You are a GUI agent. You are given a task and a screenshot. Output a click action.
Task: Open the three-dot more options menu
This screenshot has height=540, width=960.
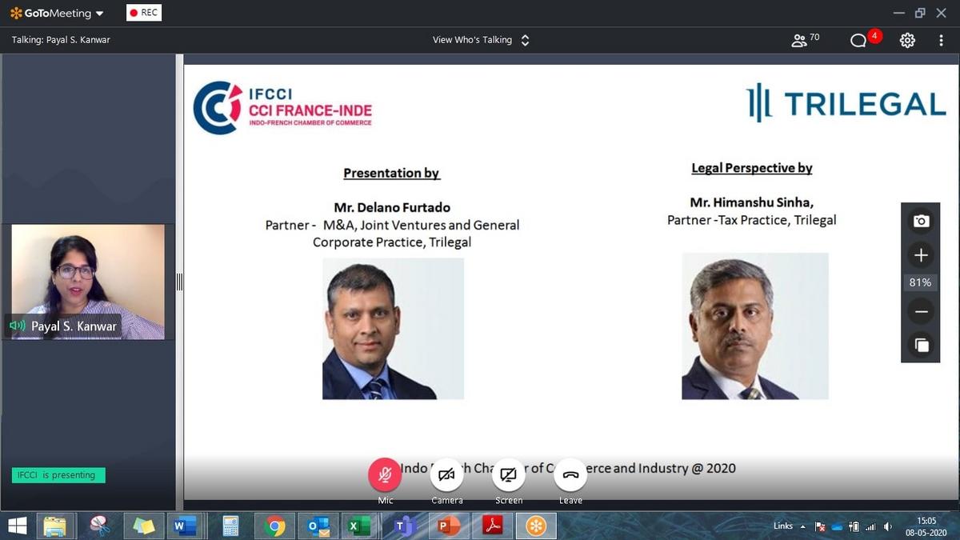(x=941, y=40)
